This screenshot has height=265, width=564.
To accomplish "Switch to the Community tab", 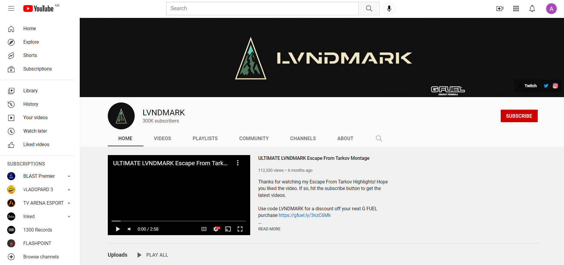I will [254, 139].
